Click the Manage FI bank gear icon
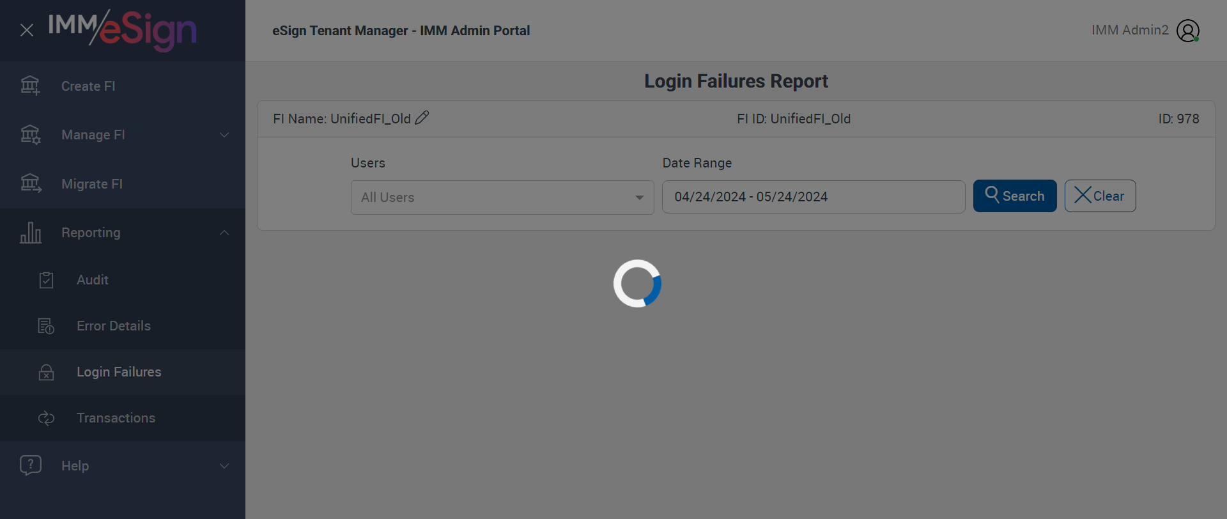1227x519 pixels. click(x=30, y=135)
